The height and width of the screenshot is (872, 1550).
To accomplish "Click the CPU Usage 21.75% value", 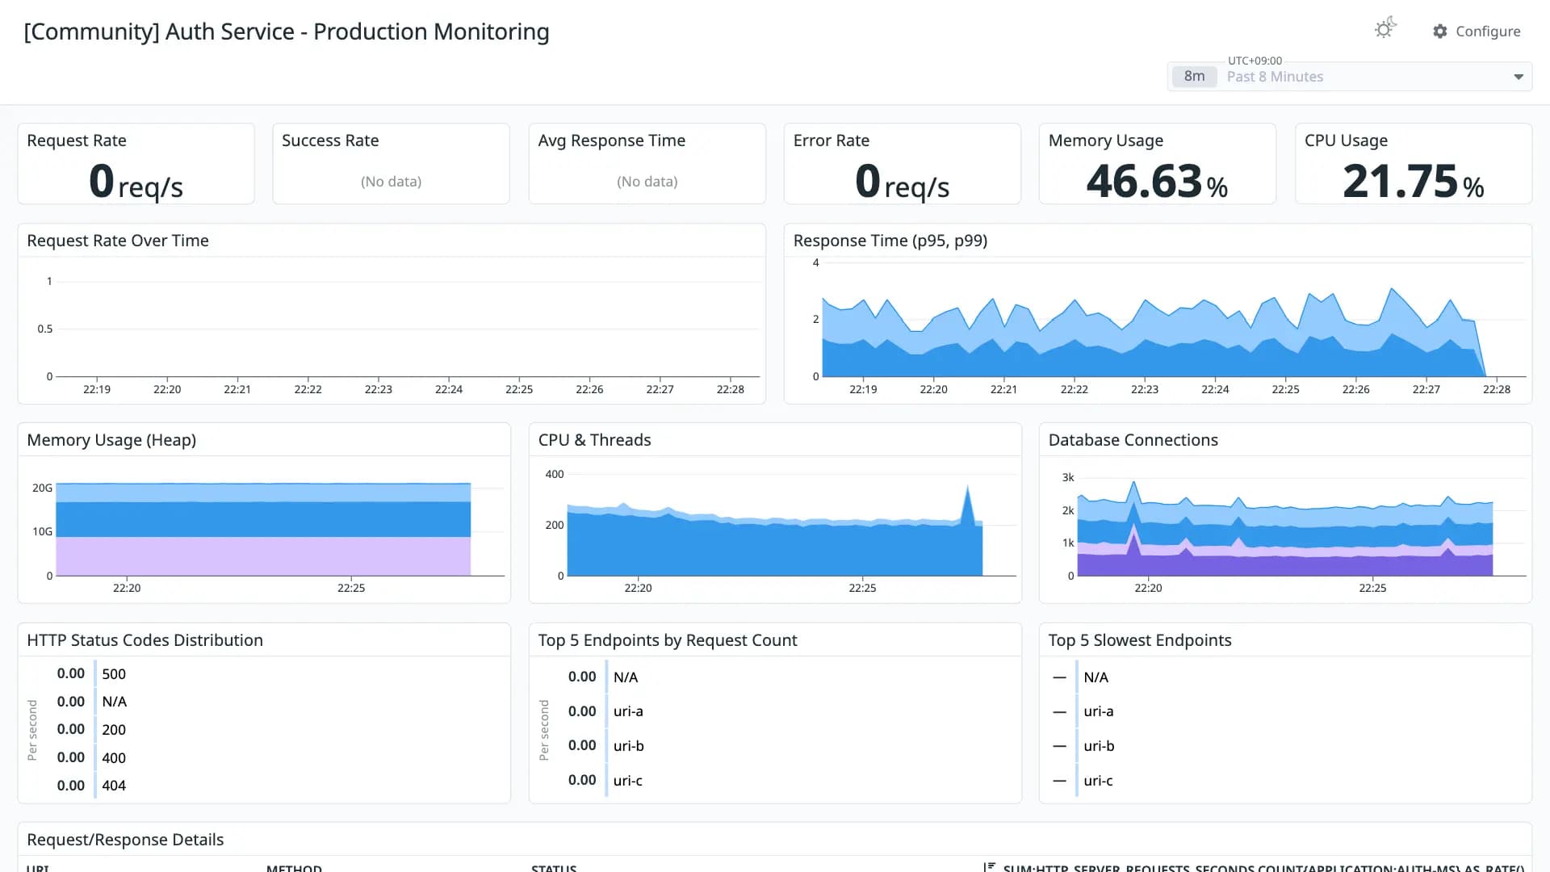I will (x=1414, y=181).
